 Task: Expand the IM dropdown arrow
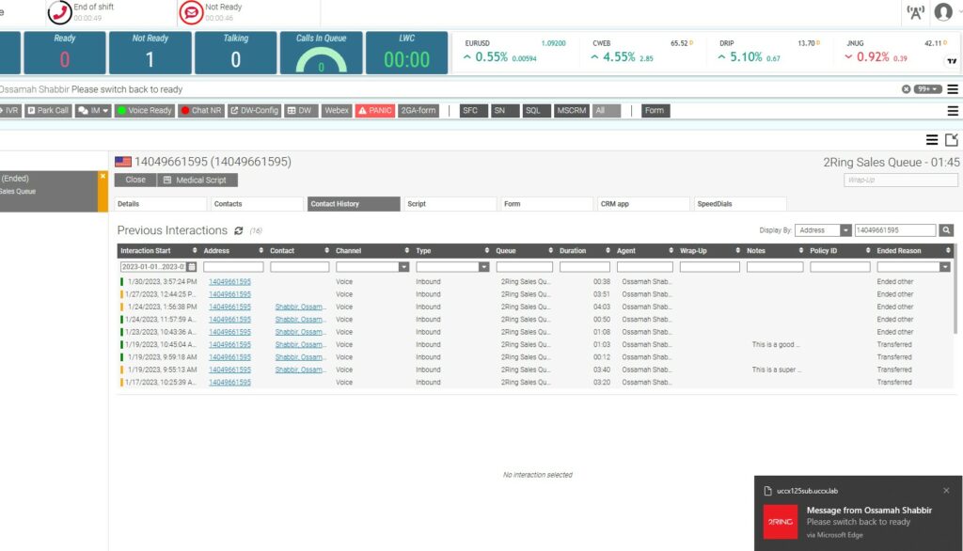pos(105,110)
